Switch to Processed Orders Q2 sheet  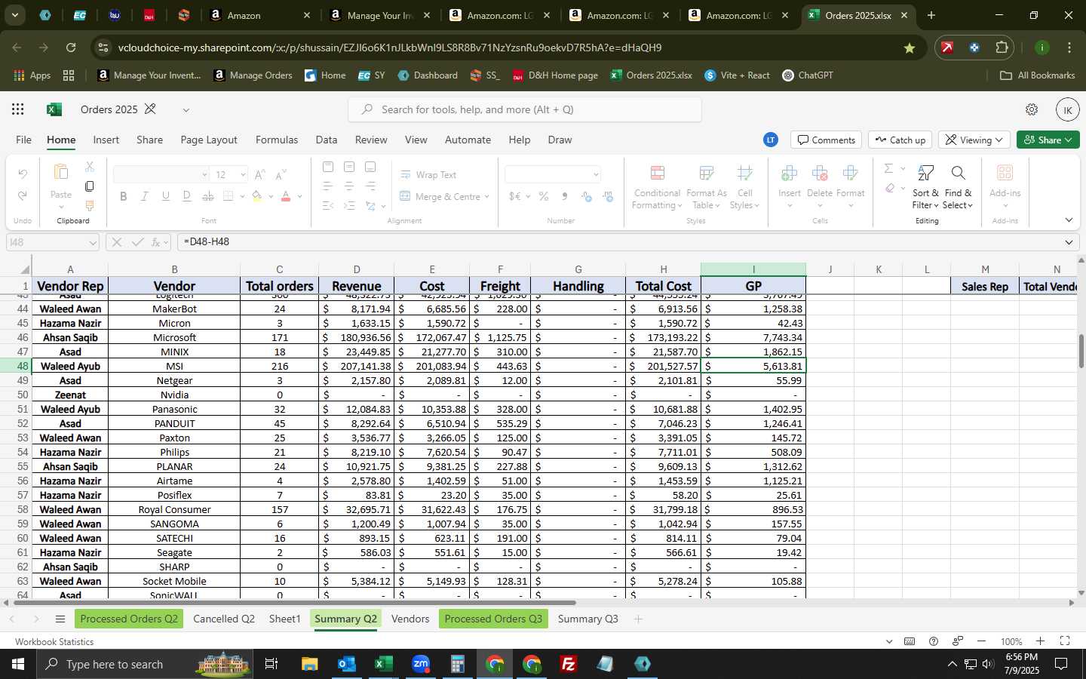click(129, 619)
